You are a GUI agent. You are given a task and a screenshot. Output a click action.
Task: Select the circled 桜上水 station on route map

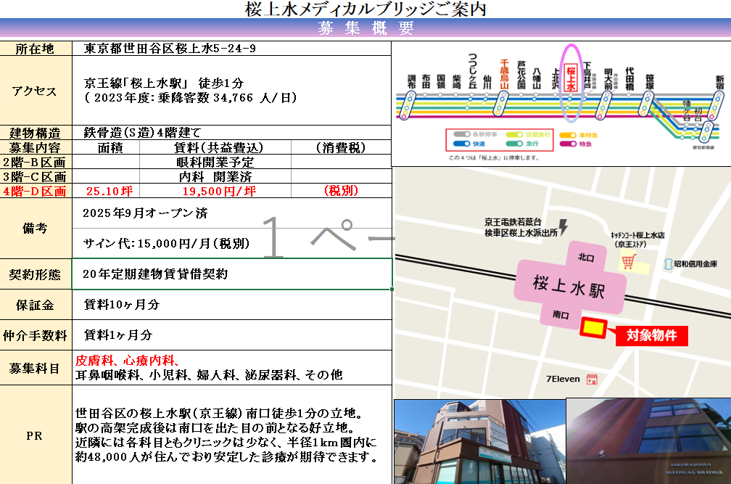571,81
